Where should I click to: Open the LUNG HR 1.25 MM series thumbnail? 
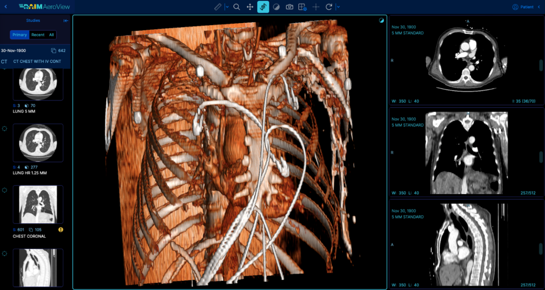tap(38, 143)
